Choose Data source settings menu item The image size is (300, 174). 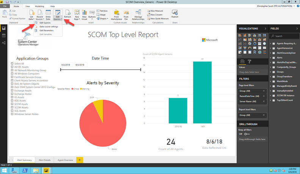click(49, 27)
